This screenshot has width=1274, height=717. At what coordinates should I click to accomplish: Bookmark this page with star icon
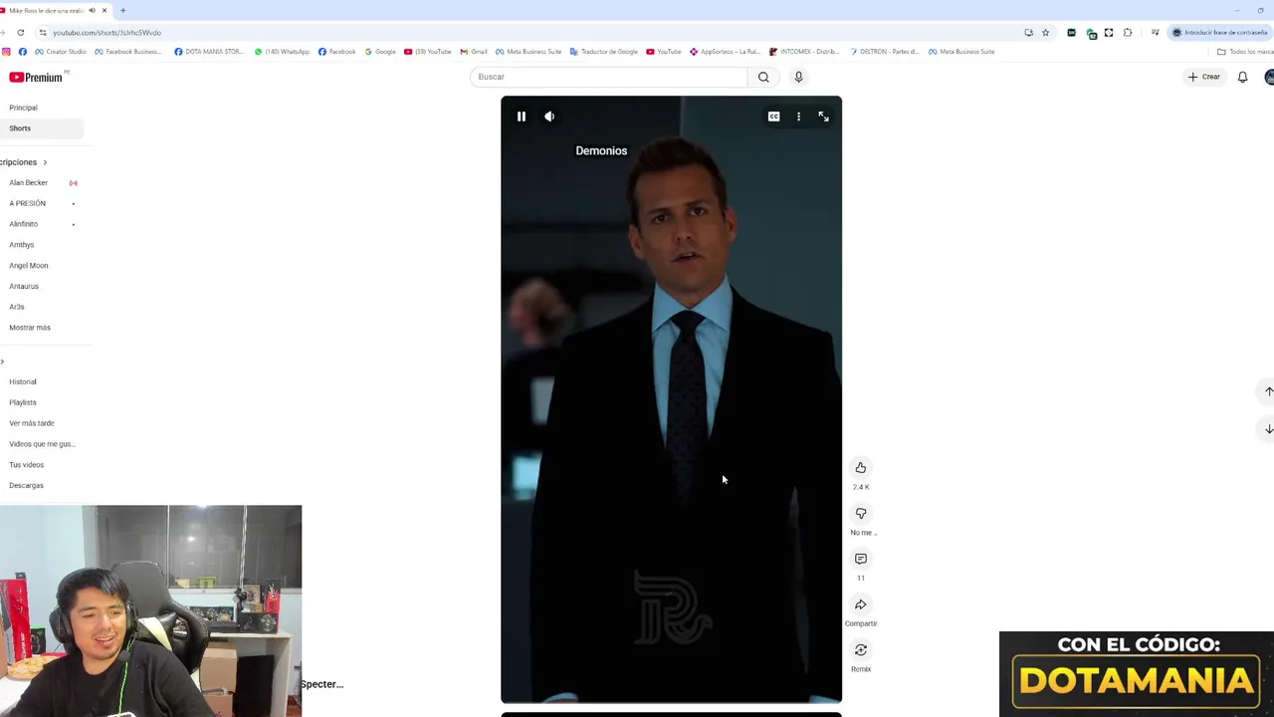pyautogui.click(x=1045, y=32)
